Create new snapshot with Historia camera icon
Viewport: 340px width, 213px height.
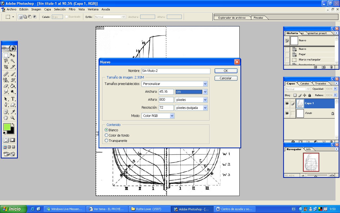(x=324, y=67)
